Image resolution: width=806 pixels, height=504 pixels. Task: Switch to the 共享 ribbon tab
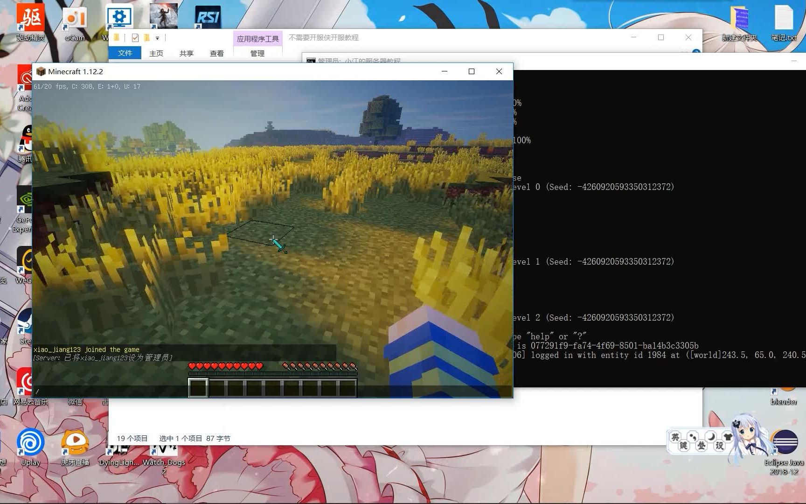point(187,53)
